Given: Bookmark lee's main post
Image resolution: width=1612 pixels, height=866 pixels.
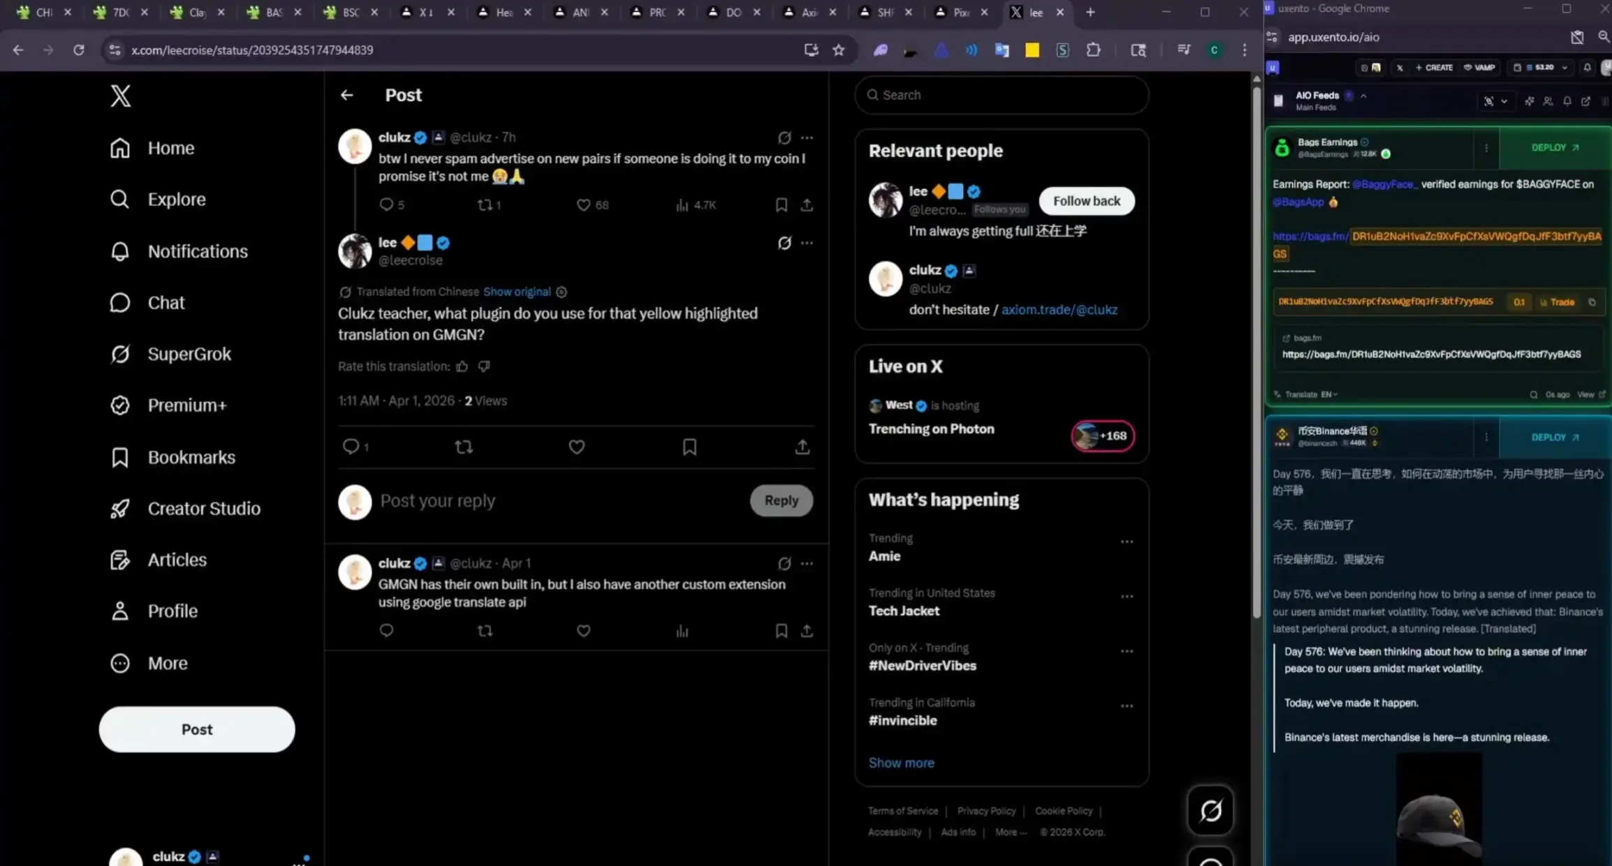Looking at the screenshot, I should pyautogui.click(x=689, y=447).
